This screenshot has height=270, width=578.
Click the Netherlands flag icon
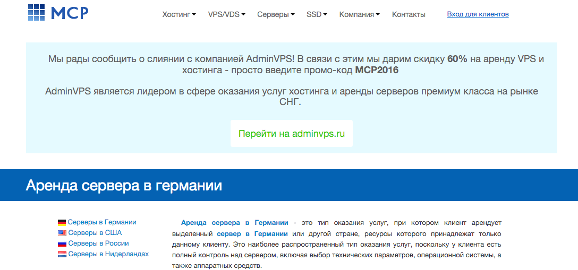62,255
